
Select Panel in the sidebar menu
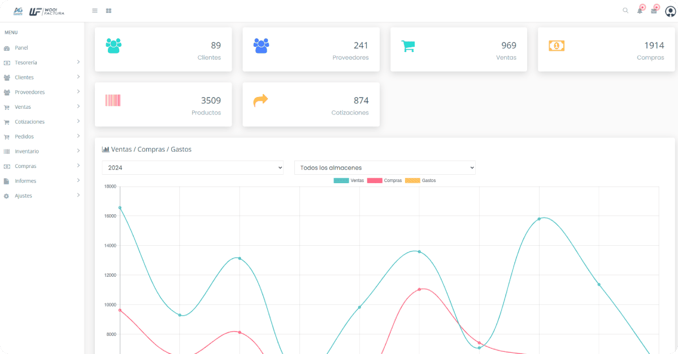[21, 47]
